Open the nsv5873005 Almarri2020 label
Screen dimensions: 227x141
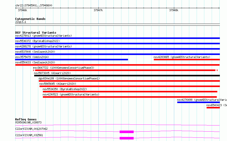(52, 73)
